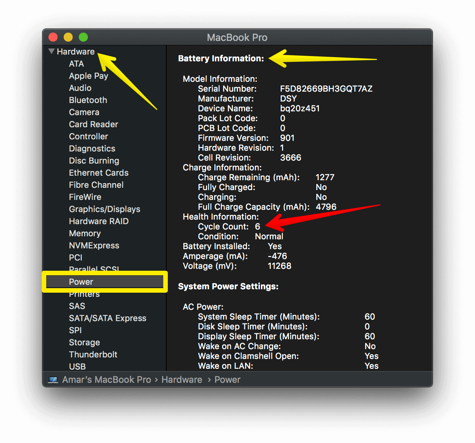Image resolution: width=475 pixels, height=443 pixels.
Task: Select Diagnostics in the hardware list
Action: (x=92, y=148)
